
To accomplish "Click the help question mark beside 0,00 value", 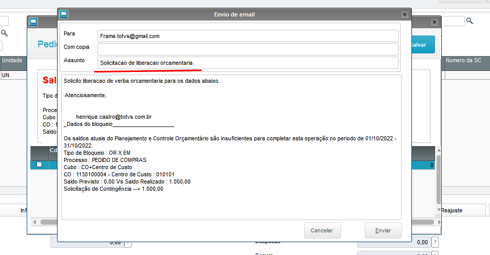I will pos(435,242).
